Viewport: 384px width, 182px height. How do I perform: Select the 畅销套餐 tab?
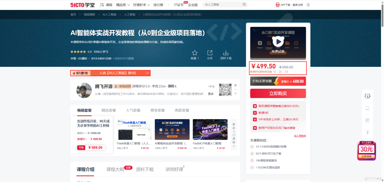85,110
